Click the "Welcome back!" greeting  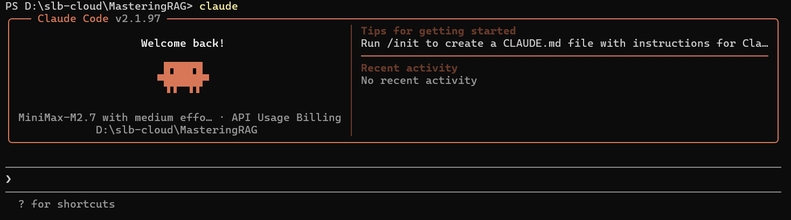tap(183, 44)
